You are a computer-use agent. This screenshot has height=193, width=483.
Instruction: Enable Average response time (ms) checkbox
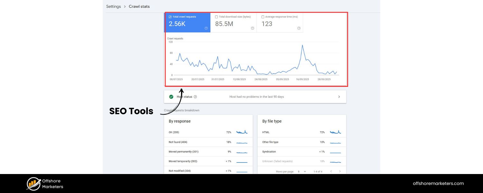pyautogui.click(x=262, y=17)
